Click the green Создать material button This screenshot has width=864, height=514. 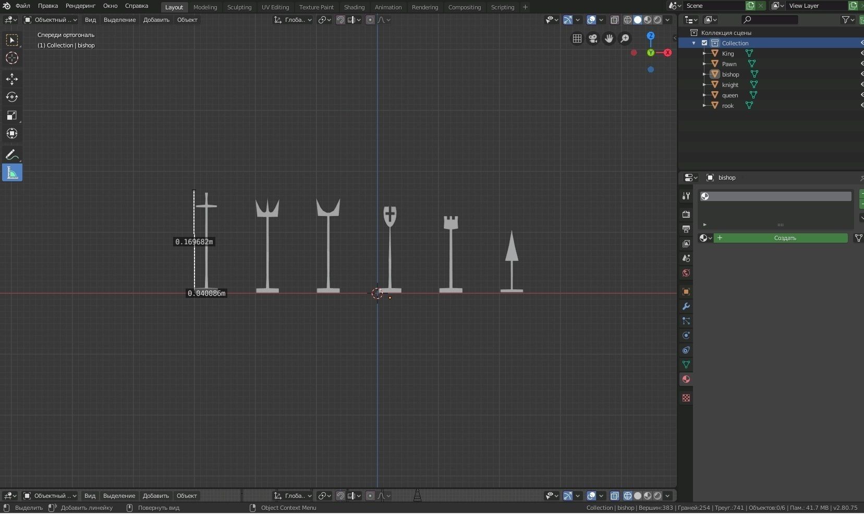(x=781, y=238)
